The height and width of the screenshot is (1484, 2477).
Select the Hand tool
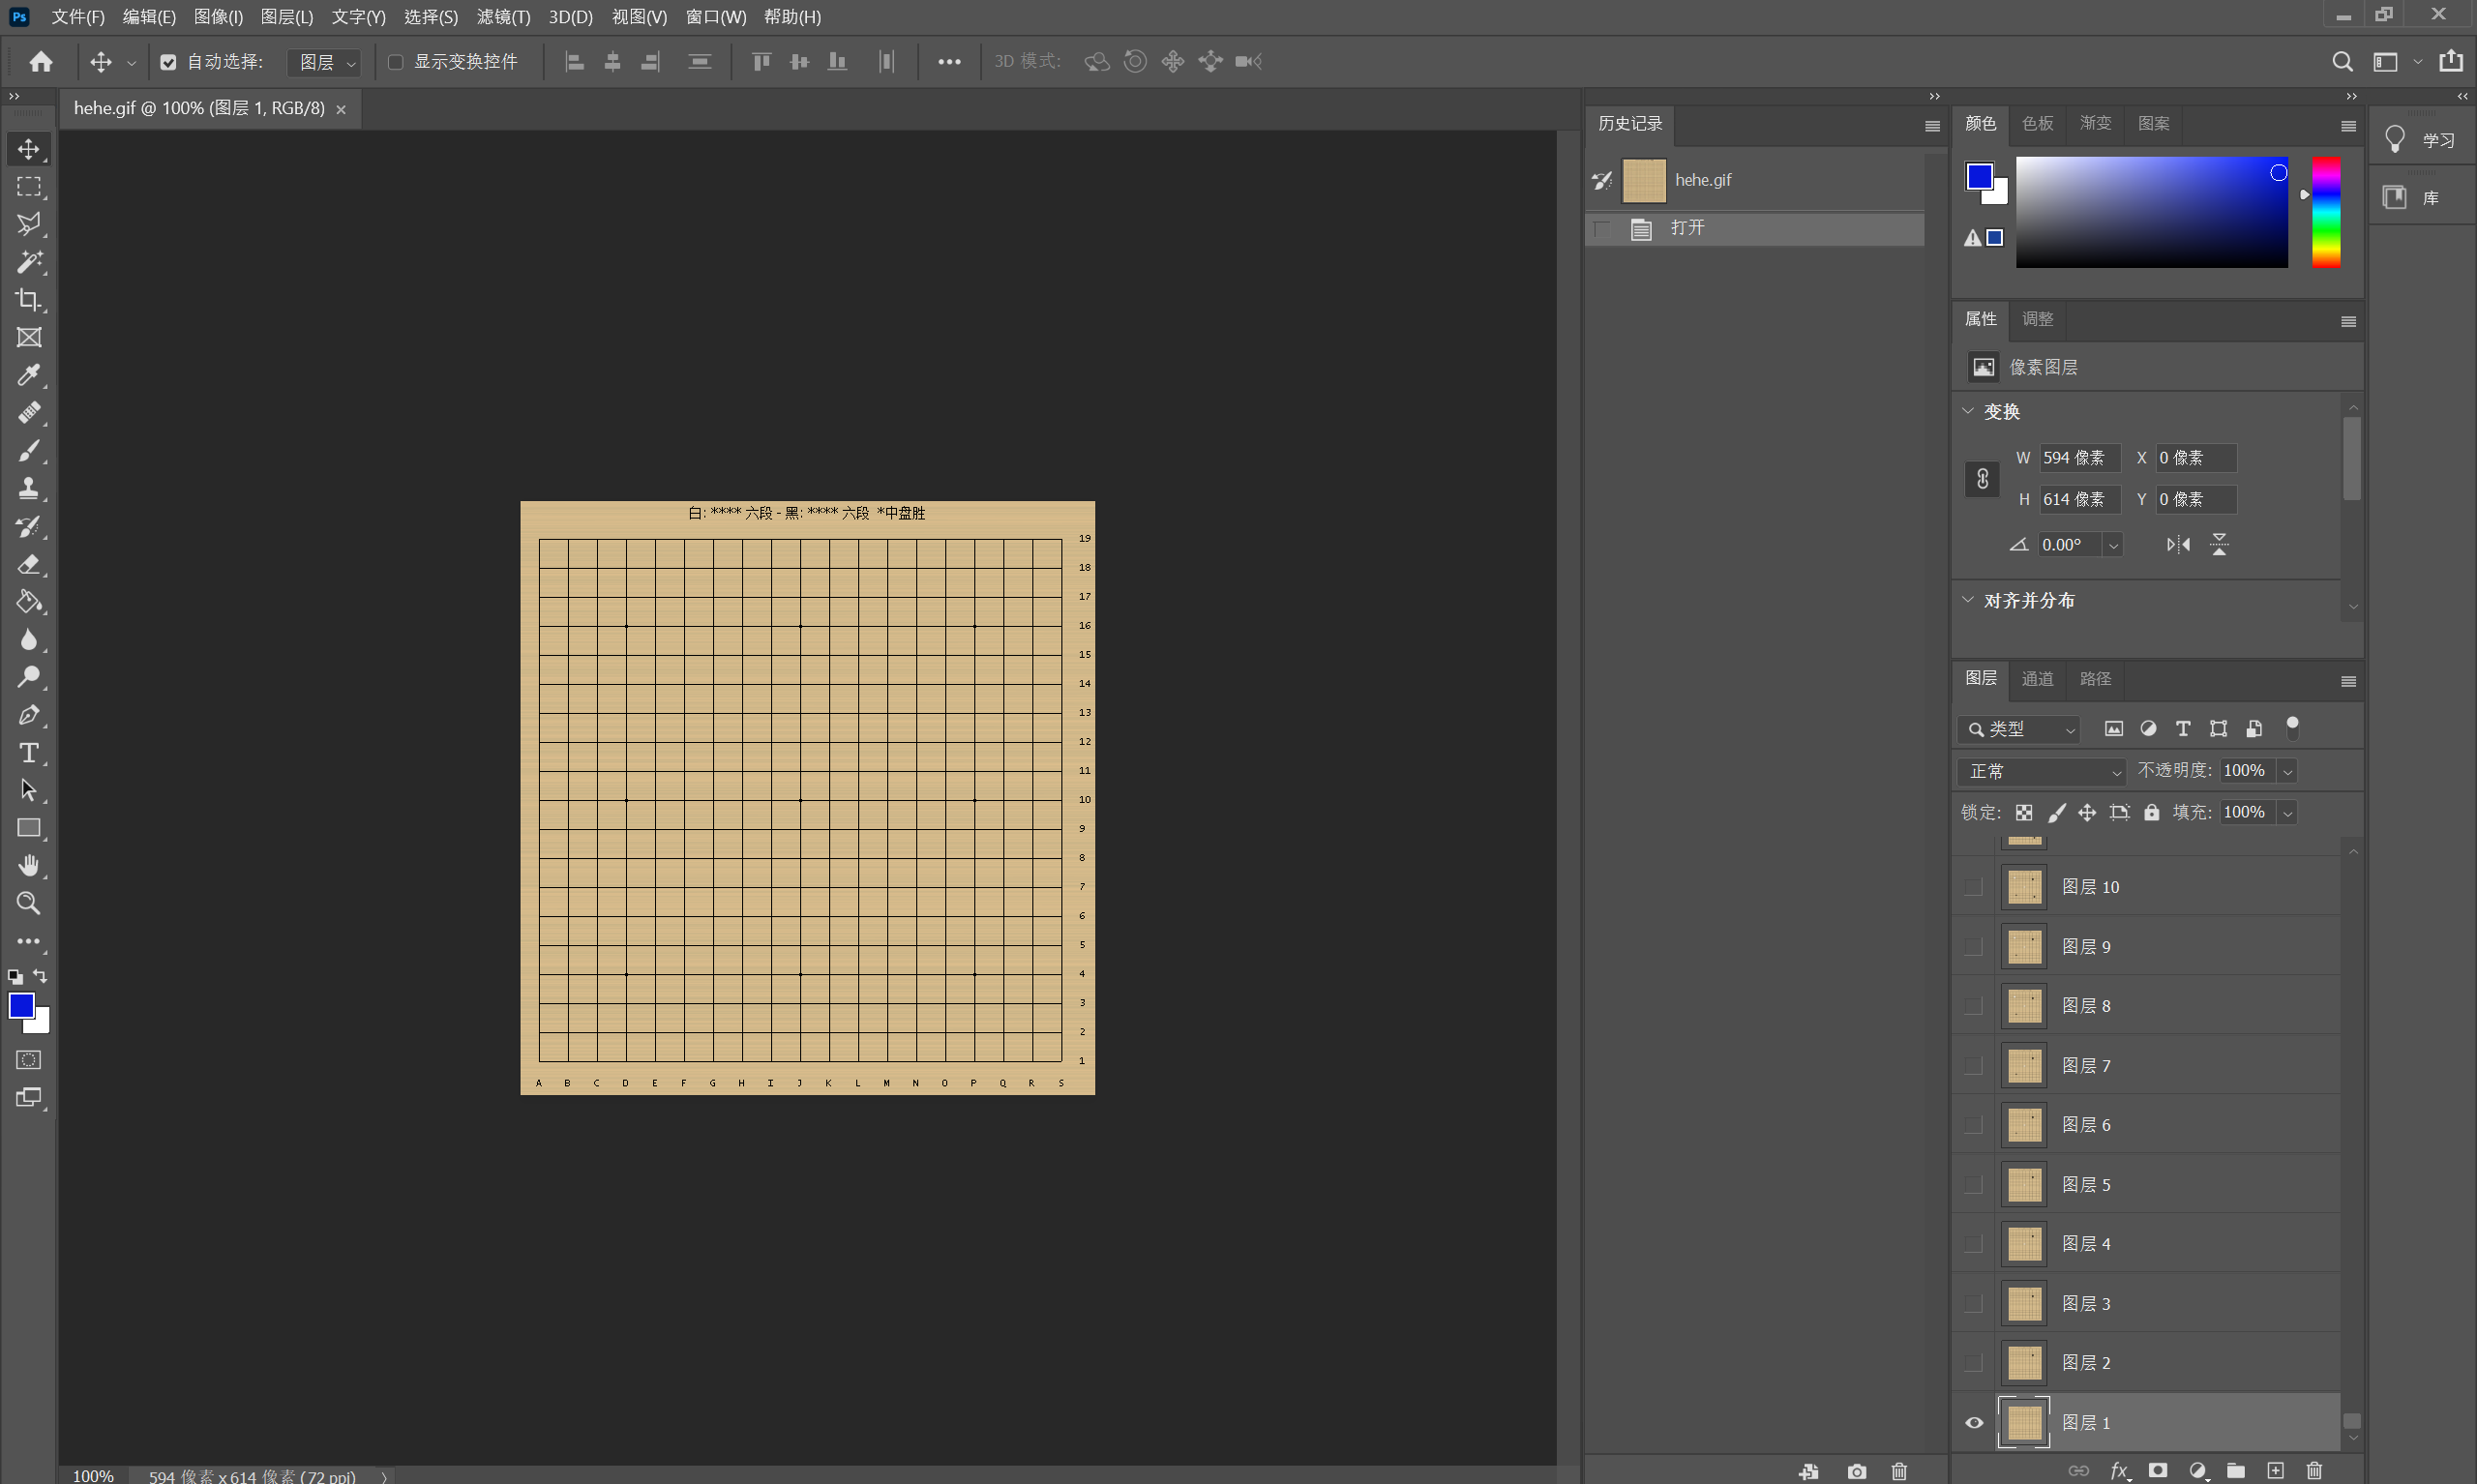point(29,866)
